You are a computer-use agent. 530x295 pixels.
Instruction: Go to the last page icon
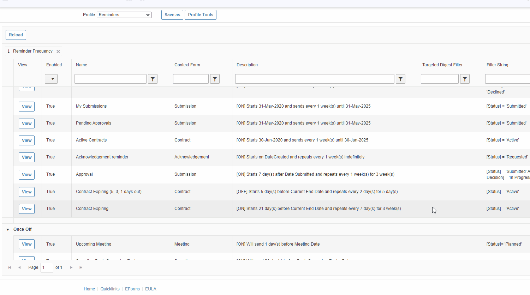tap(81, 267)
